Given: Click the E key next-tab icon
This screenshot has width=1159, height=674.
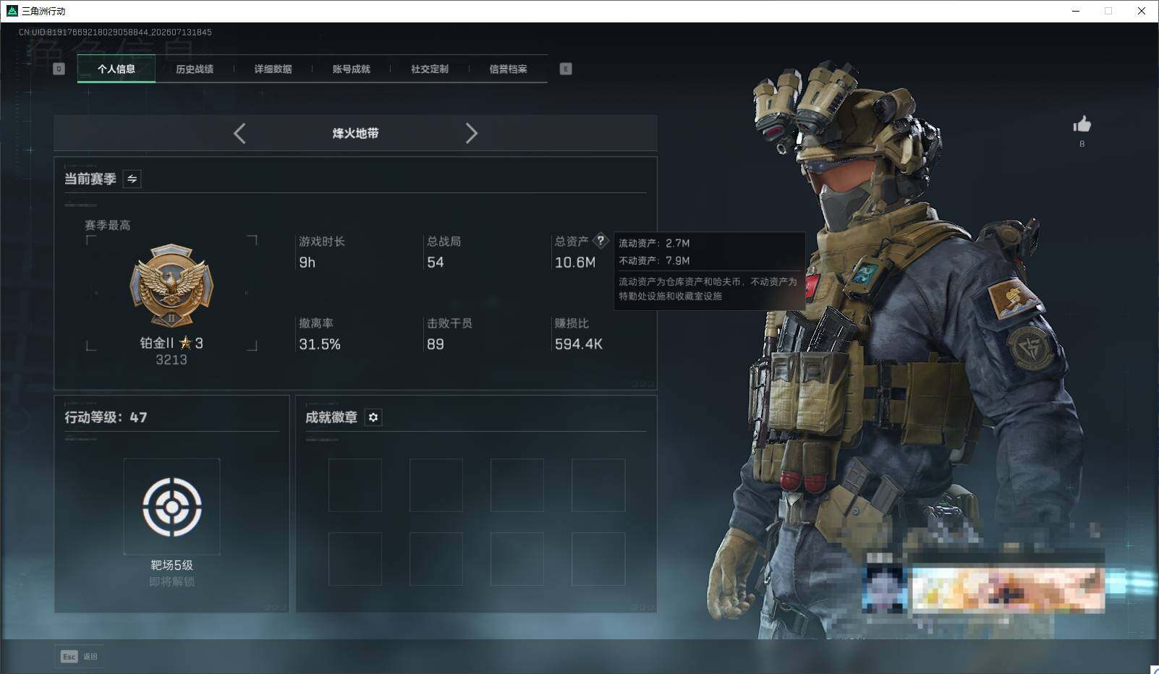Looking at the screenshot, I should pyautogui.click(x=566, y=69).
